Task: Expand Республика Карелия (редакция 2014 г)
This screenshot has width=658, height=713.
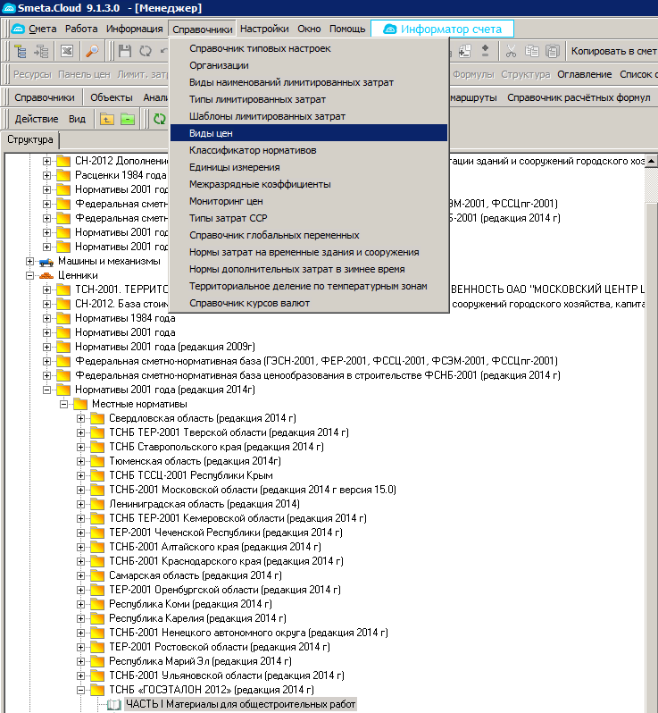Action: click(x=80, y=619)
